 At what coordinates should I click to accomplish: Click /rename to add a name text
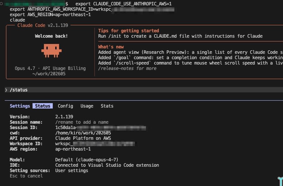82,122
